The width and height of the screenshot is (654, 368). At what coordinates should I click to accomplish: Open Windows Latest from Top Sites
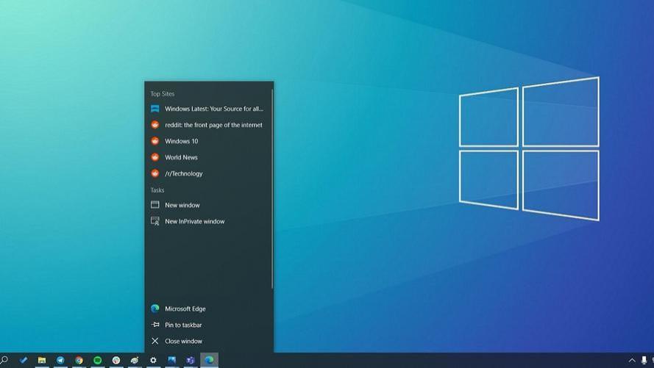point(208,109)
